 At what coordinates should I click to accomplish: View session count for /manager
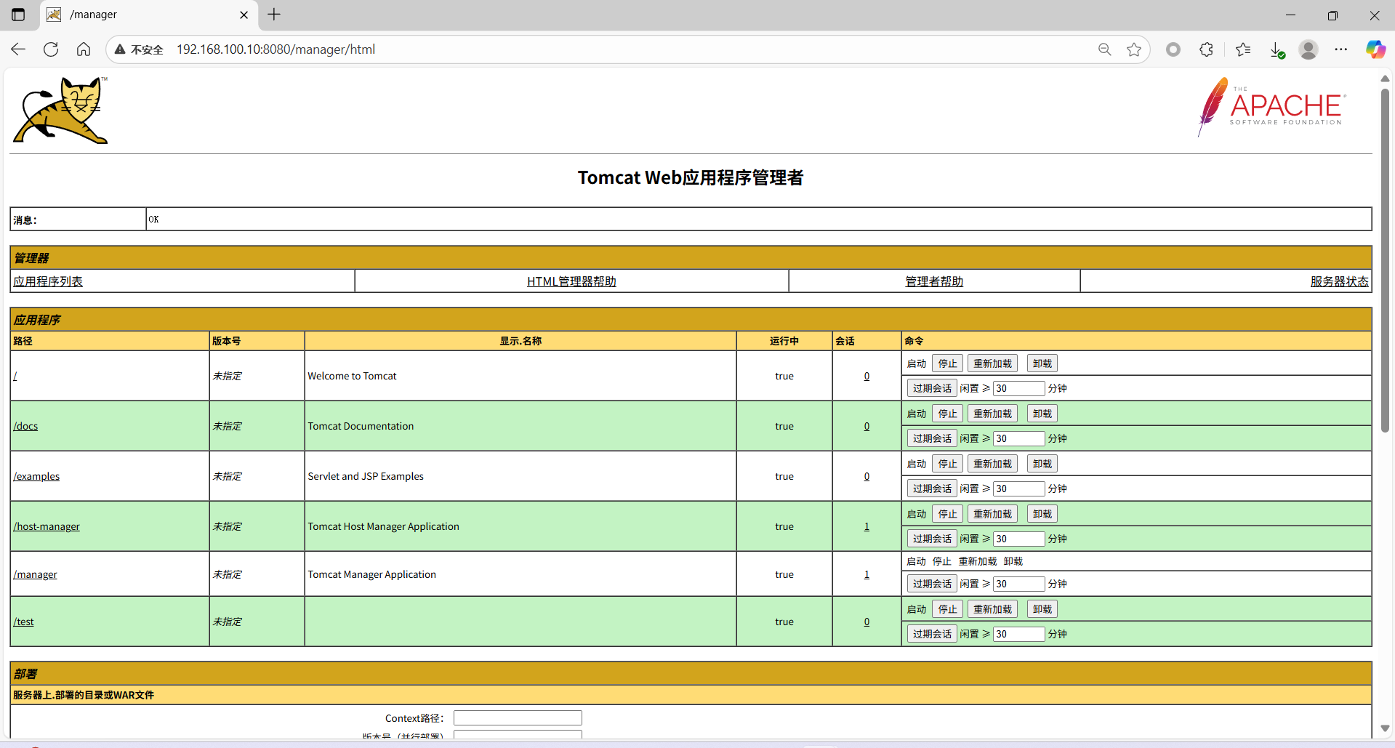pyautogui.click(x=867, y=574)
